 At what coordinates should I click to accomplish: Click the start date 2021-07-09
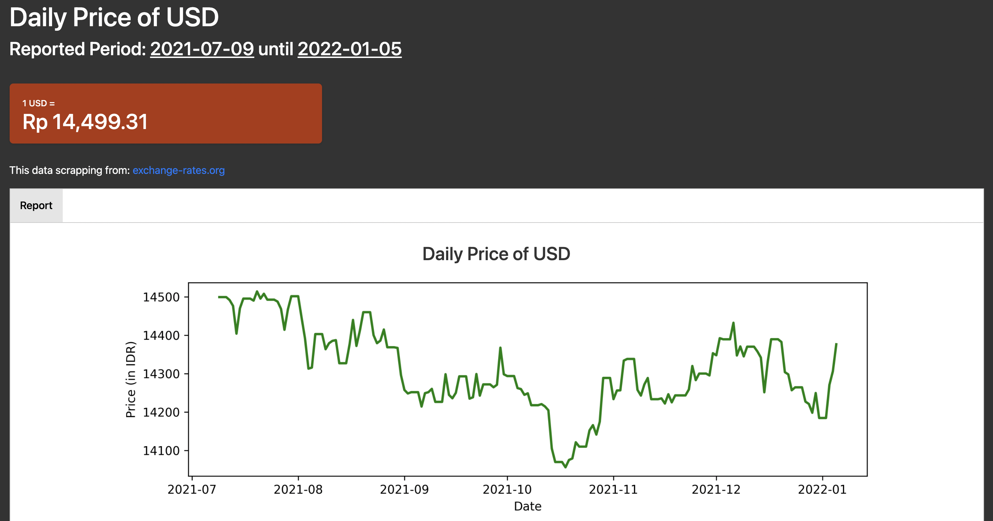click(202, 49)
